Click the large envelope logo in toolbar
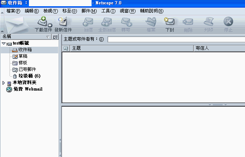This screenshot has width=245, height=157. (x=16, y=25)
